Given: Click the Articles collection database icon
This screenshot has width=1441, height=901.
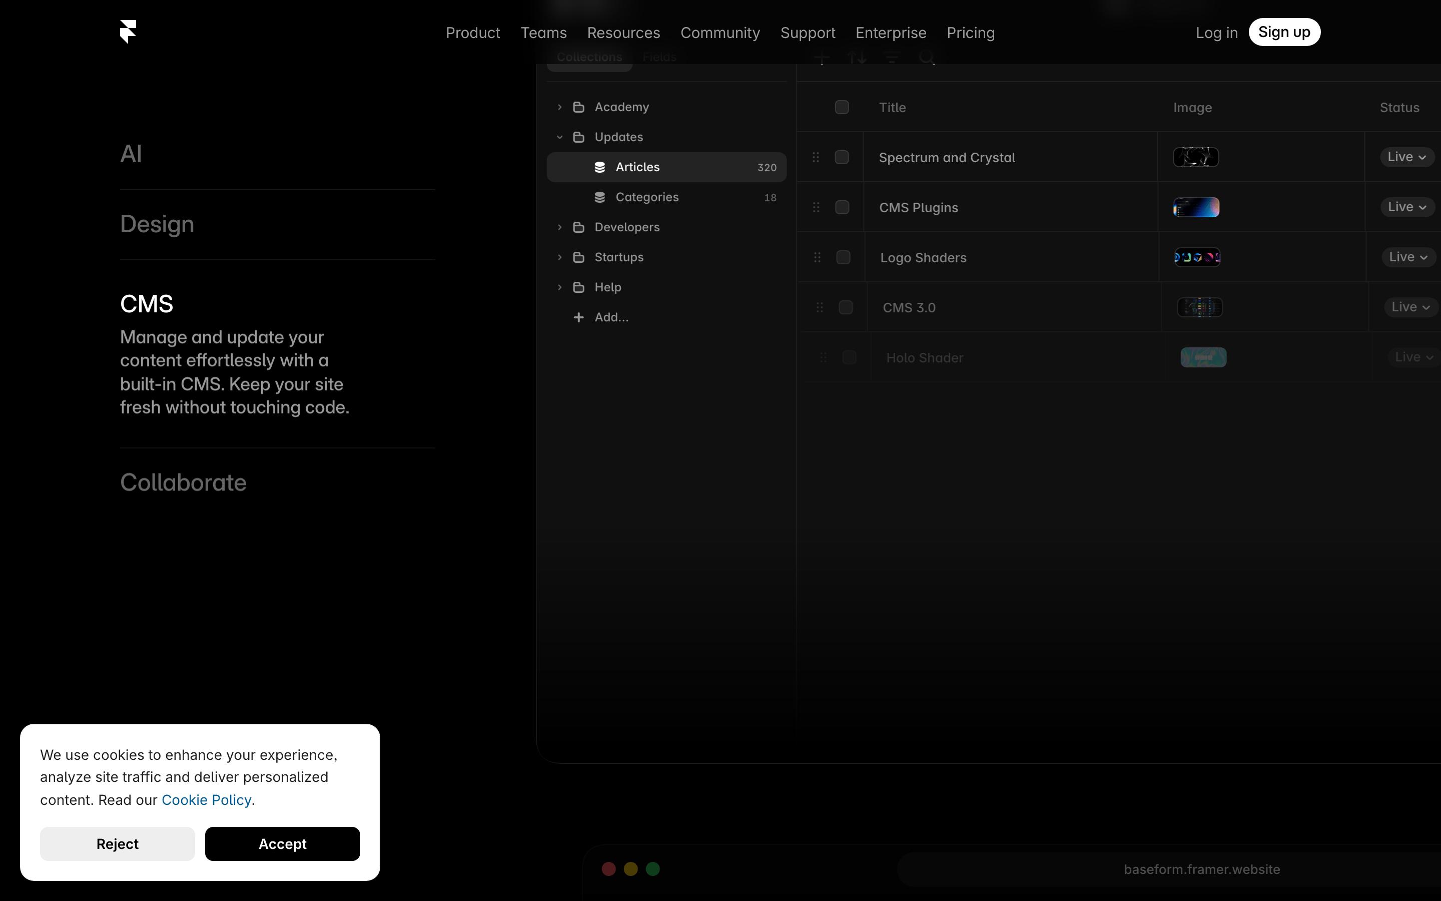Looking at the screenshot, I should [599, 168].
